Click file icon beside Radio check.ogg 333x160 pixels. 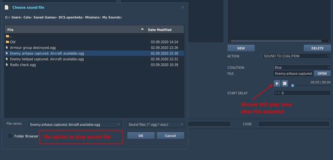point(7,65)
